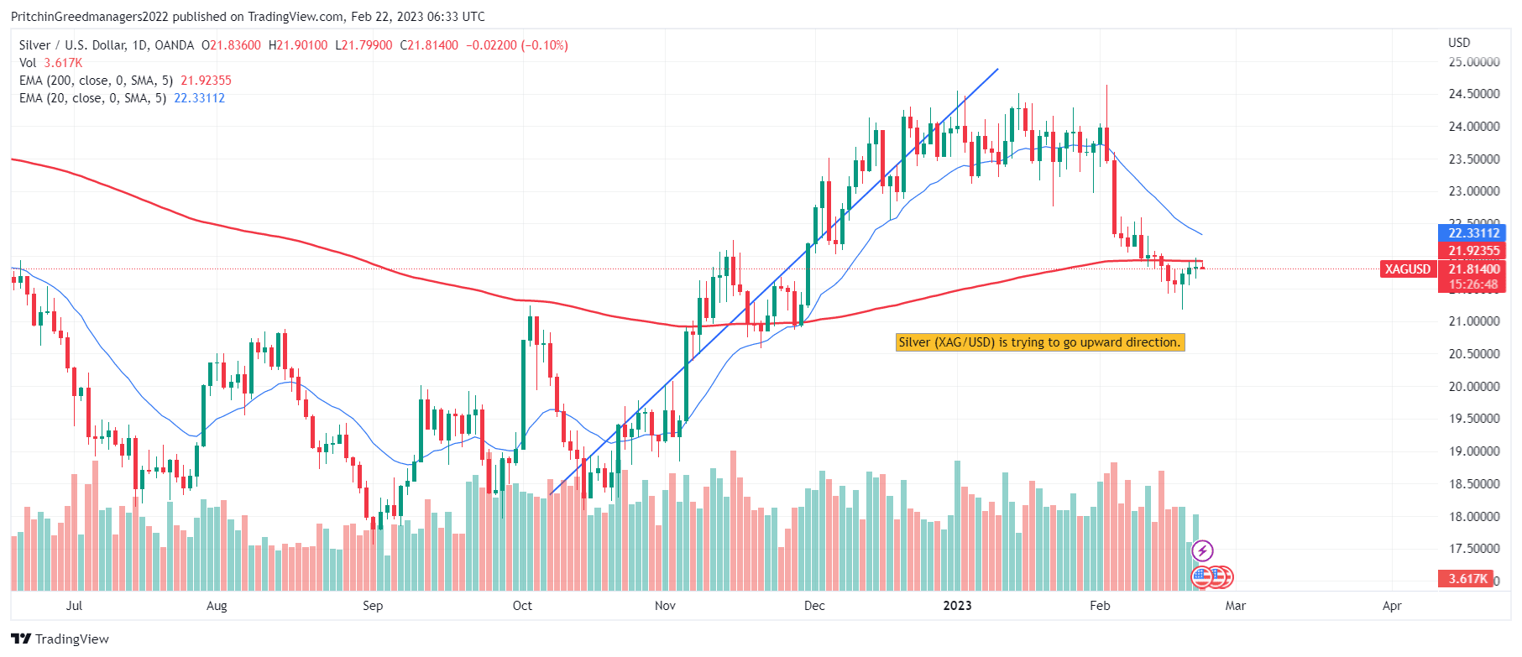1522x657 pixels.
Task: Click the 2023 time axis label
Action: coord(957,606)
